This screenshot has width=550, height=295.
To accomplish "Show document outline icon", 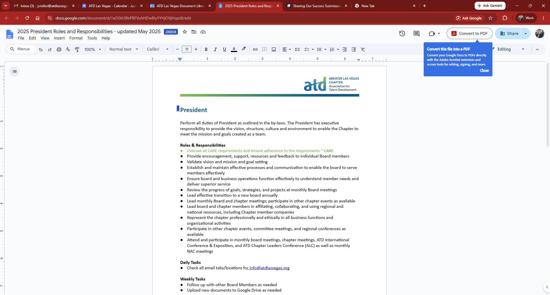I will [14, 71].
